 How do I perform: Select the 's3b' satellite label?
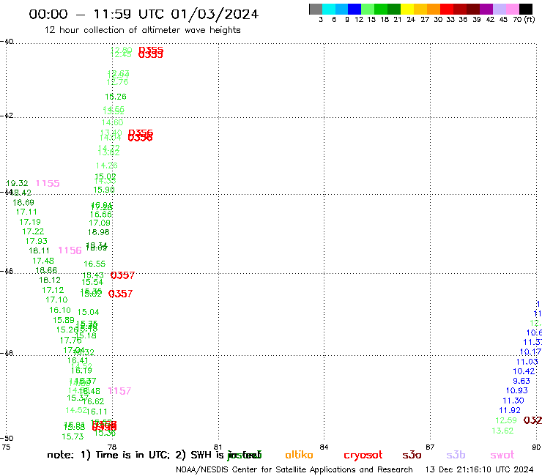click(x=456, y=455)
